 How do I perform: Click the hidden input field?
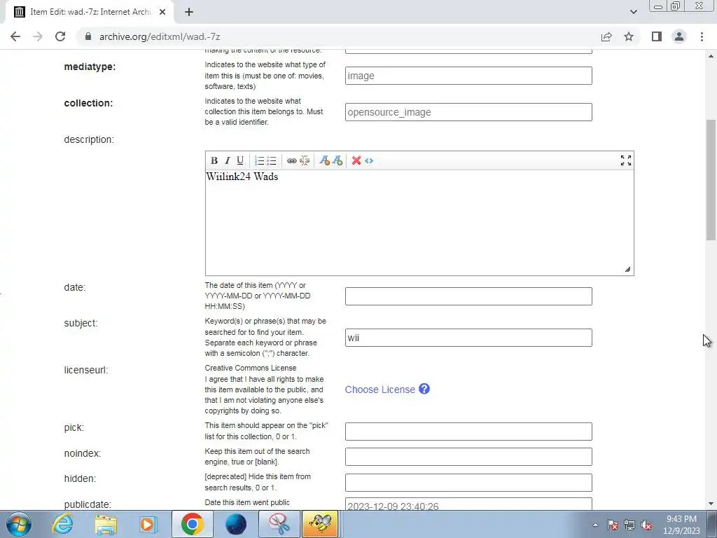pos(468,483)
